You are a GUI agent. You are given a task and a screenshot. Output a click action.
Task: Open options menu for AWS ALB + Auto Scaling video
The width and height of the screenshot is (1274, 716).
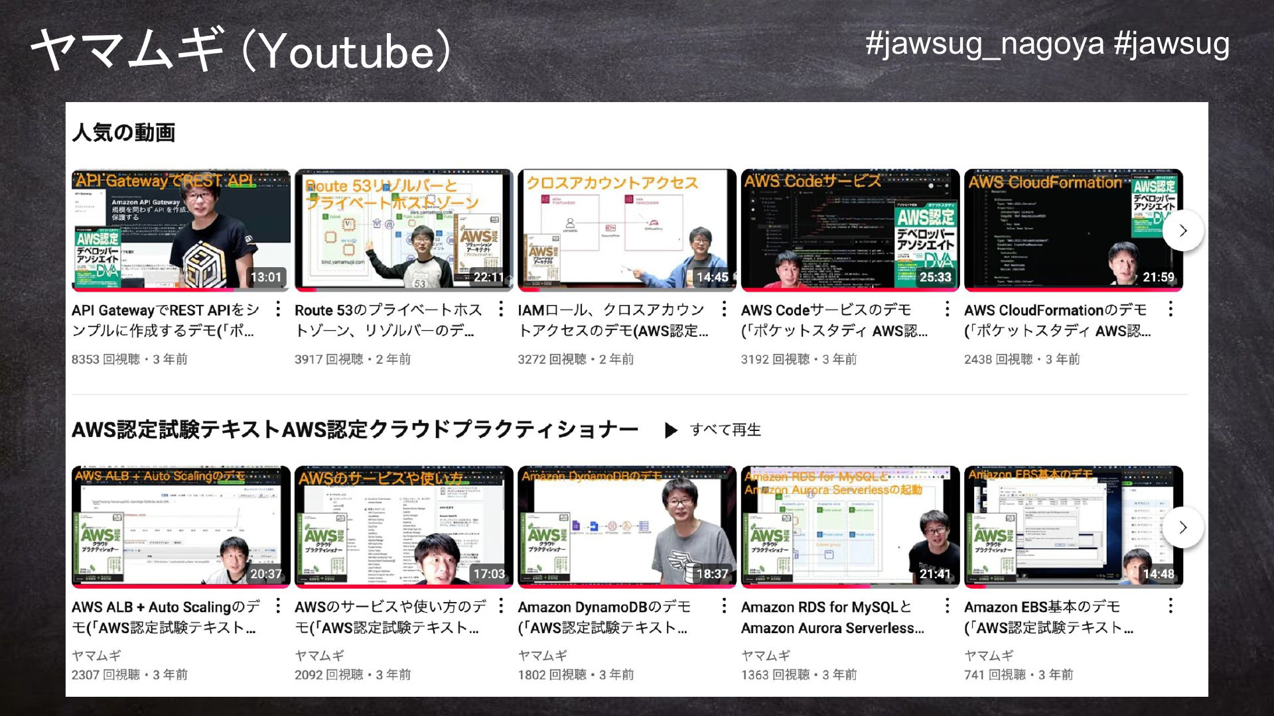tap(278, 606)
